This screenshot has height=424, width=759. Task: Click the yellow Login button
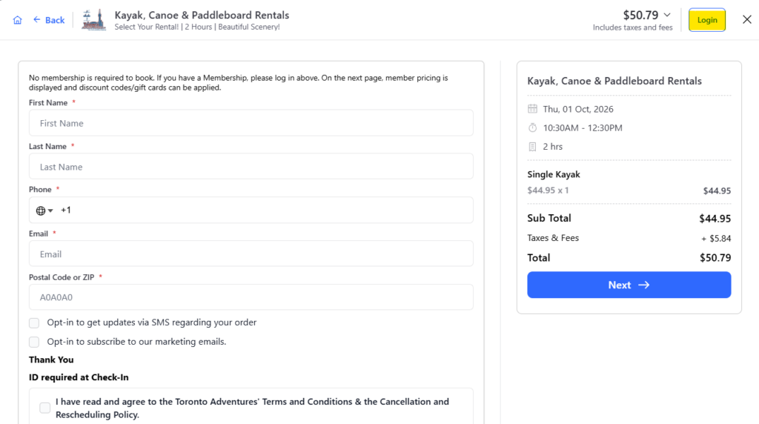(706, 20)
